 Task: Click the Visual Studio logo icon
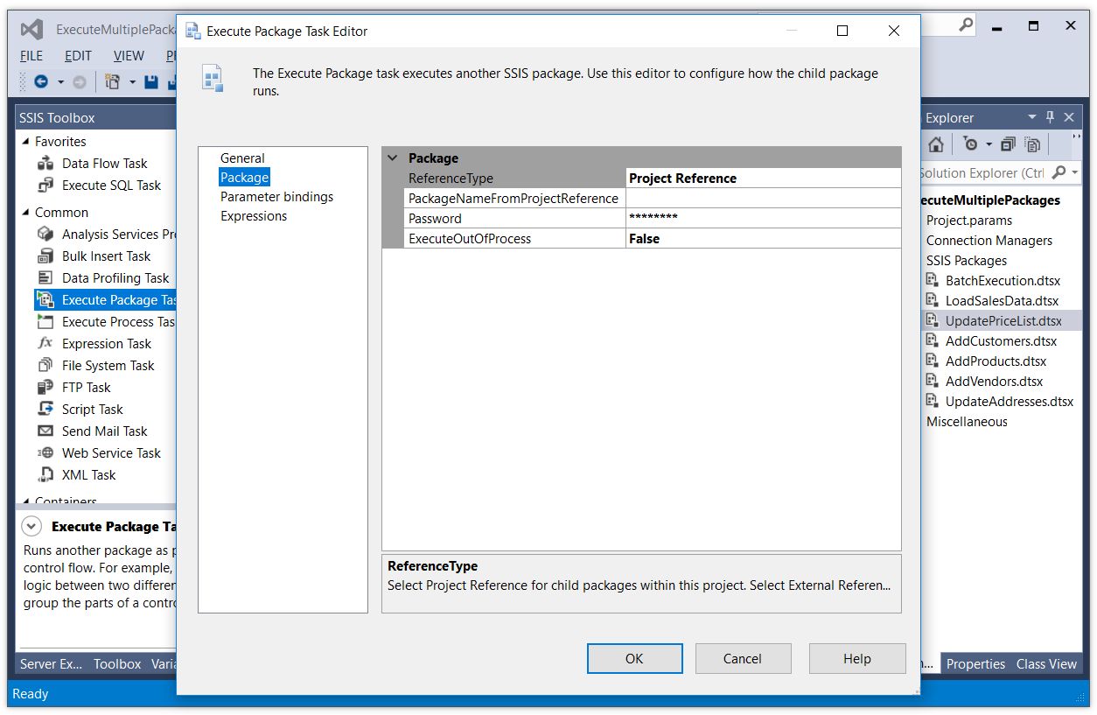[32, 29]
